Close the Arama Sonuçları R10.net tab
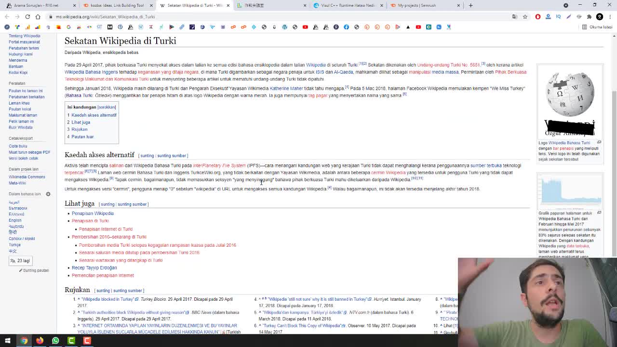 pyautogui.click(x=74, y=5)
